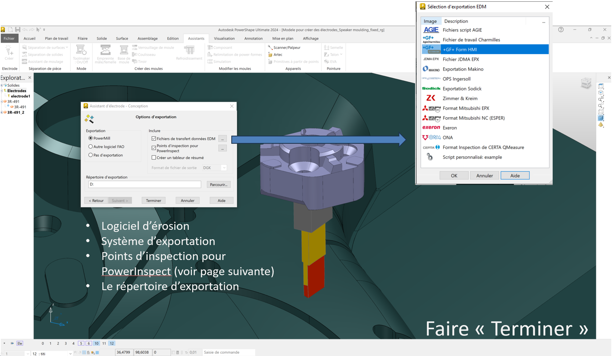Click the zoom to fit magnifier icon
This screenshot has width=612, height=356.
(x=601, y=99)
